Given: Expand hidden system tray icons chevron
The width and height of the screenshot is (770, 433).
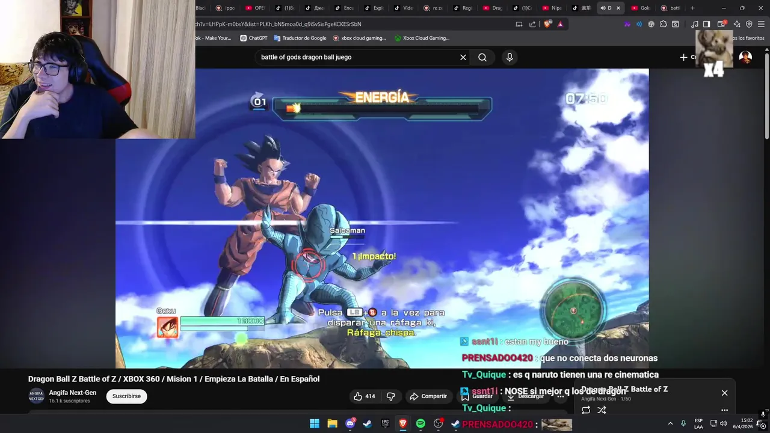Looking at the screenshot, I should 670,424.
